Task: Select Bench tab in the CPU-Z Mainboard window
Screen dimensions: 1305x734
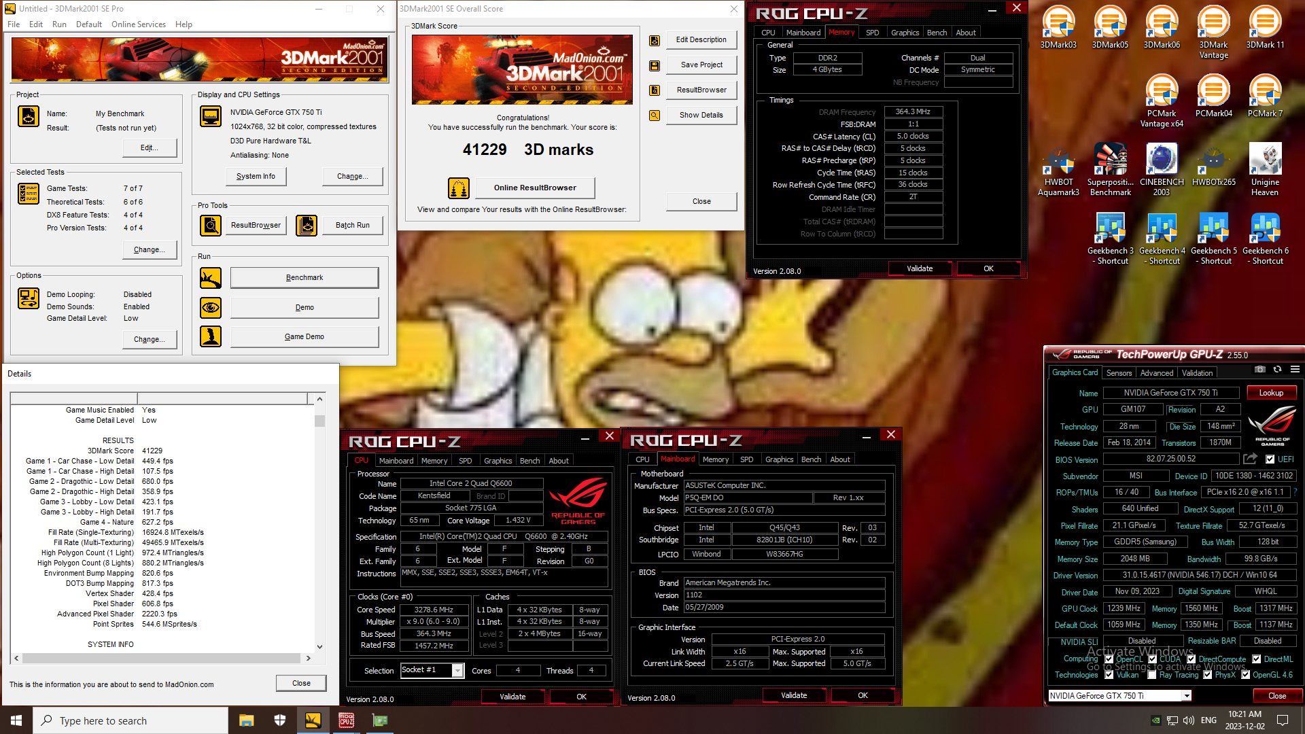Action: (811, 459)
